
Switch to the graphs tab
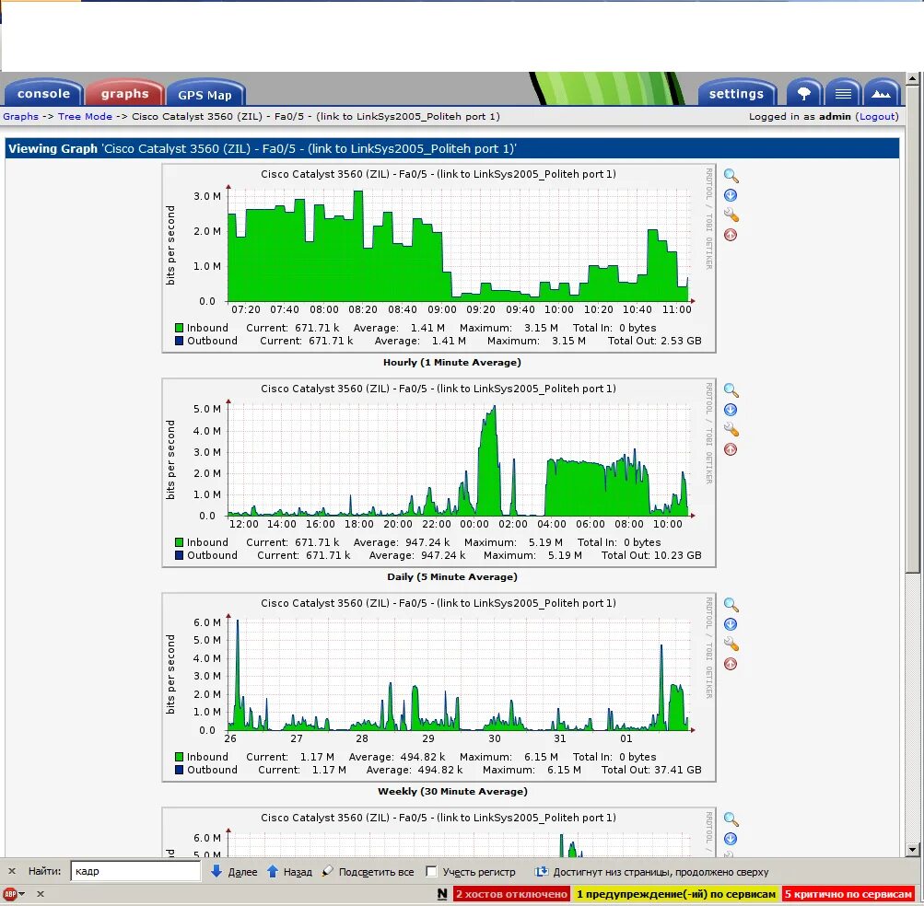pyautogui.click(x=124, y=93)
